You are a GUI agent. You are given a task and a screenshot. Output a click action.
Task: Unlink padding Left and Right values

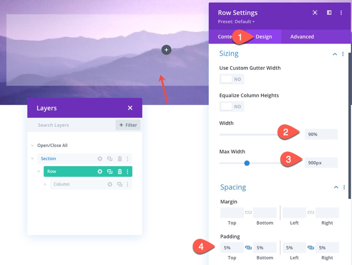311,247
